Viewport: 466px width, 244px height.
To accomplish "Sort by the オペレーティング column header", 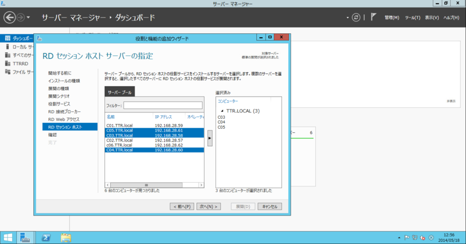I will click(x=195, y=117).
